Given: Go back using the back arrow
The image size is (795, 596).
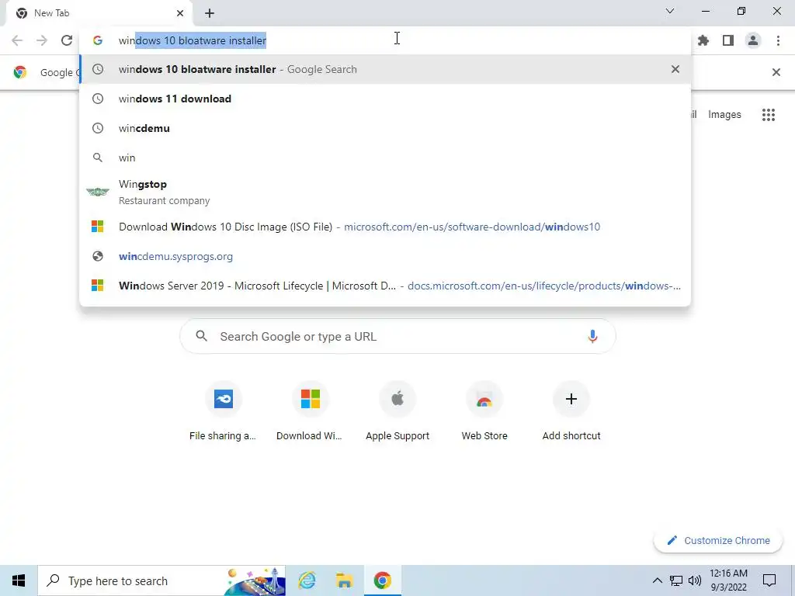Looking at the screenshot, I should (x=17, y=40).
